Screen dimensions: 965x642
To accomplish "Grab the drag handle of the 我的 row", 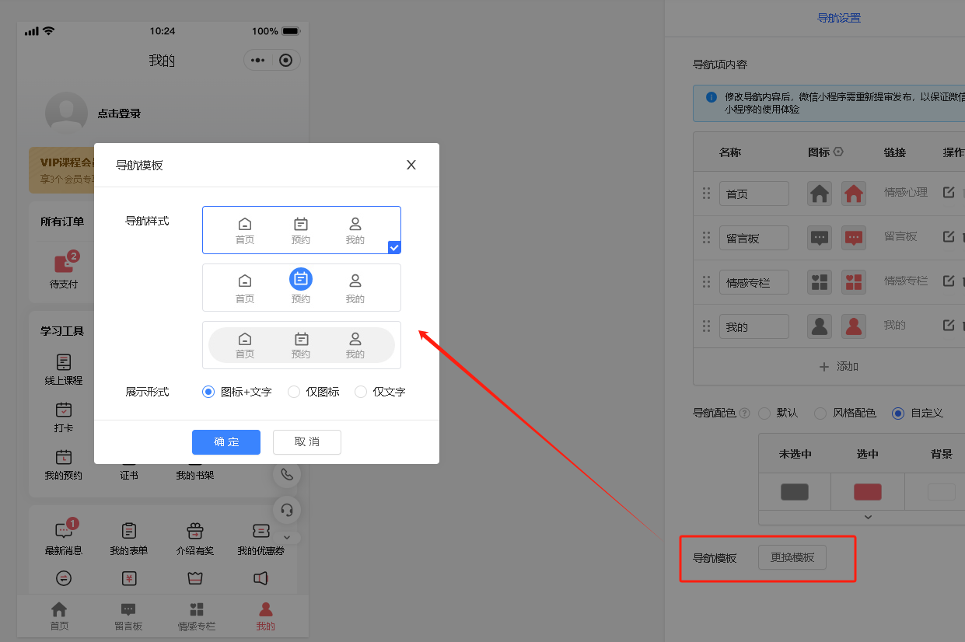I will (707, 326).
